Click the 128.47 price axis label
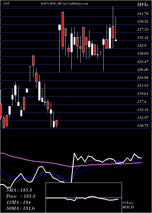This screenshot has width=152, height=213. (x=143, y=61)
